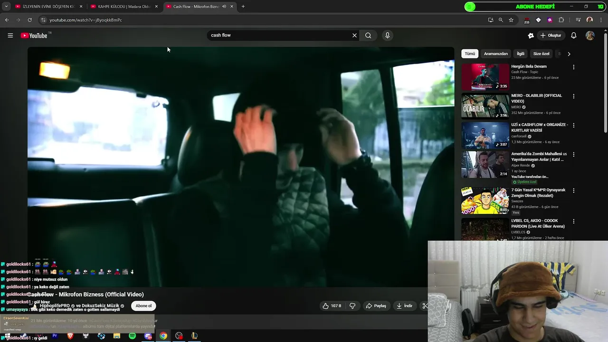Open 'MERO - OLABİLİR' video thumbnail
The height and width of the screenshot is (342, 608).
pyautogui.click(x=485, y=106)
